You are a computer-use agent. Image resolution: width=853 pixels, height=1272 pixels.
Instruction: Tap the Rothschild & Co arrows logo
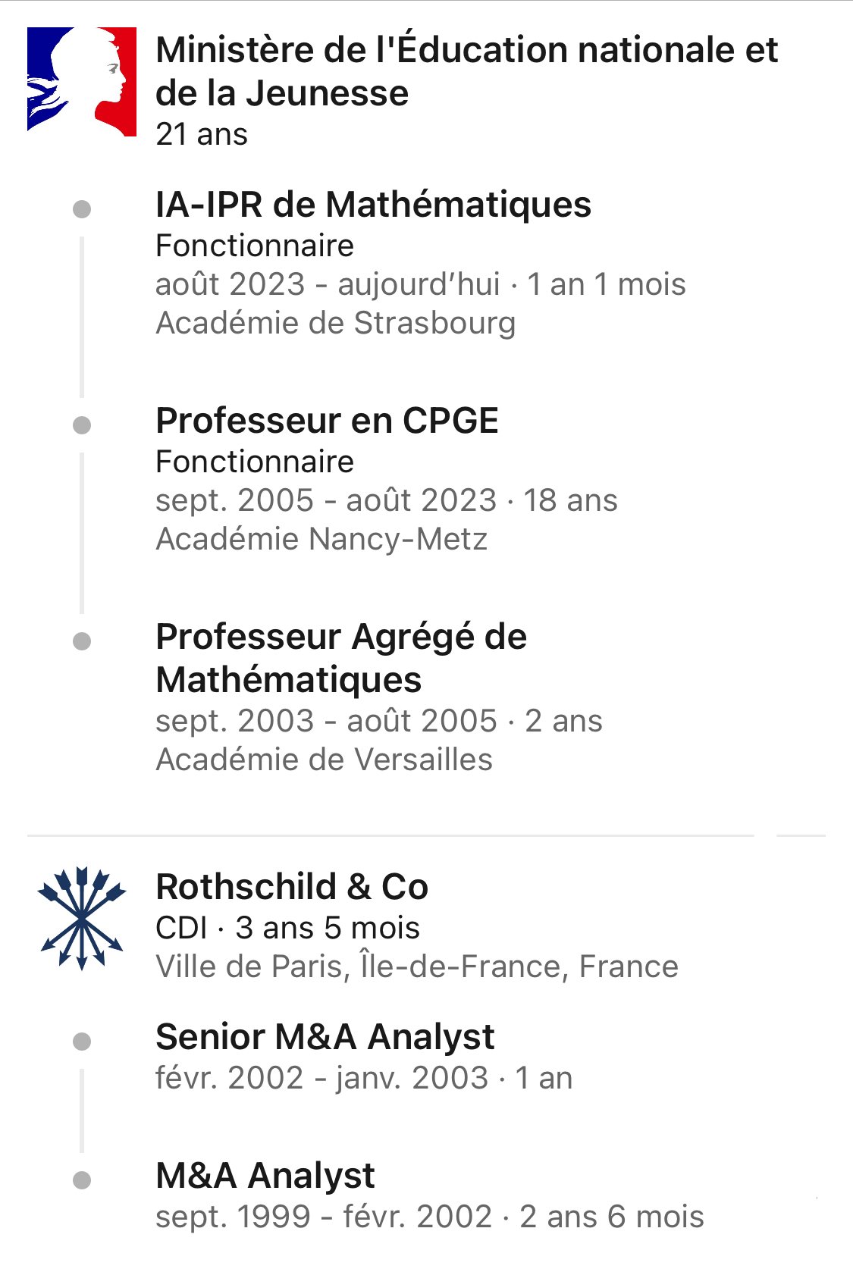(81, 918)
